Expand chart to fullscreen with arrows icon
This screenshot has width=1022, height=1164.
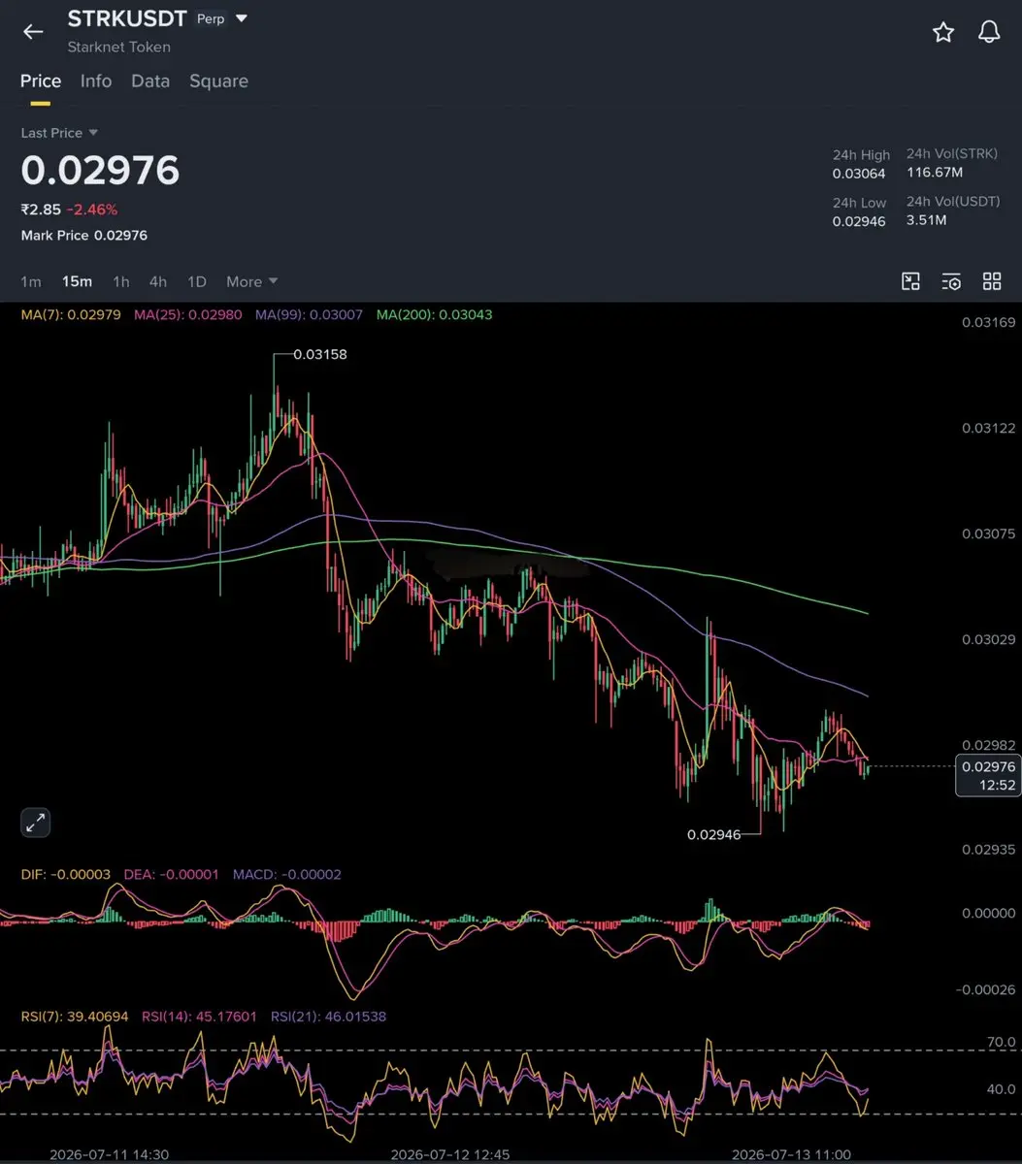tap(35, 823)
